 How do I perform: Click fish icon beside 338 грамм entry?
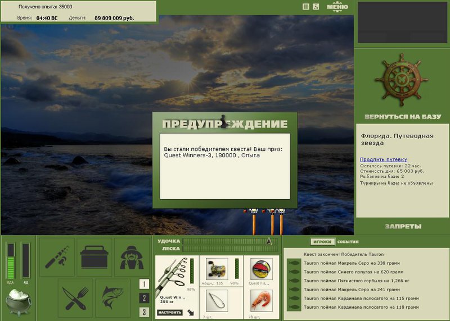tap(294, 263)
